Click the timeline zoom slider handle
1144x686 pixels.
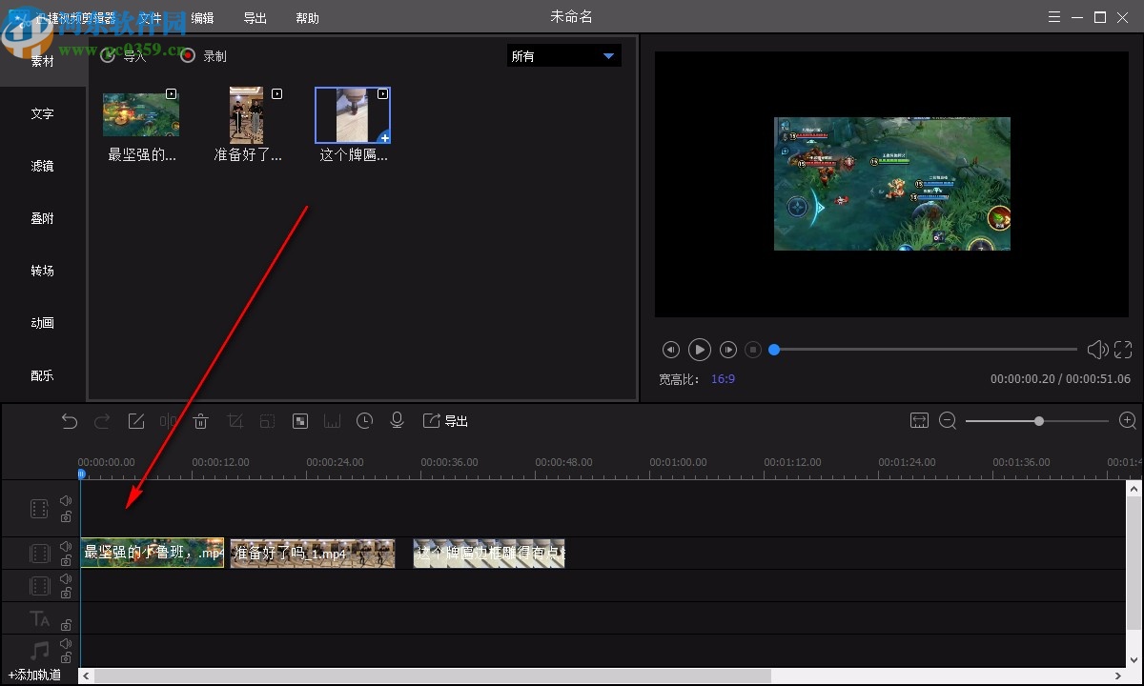1038,420
